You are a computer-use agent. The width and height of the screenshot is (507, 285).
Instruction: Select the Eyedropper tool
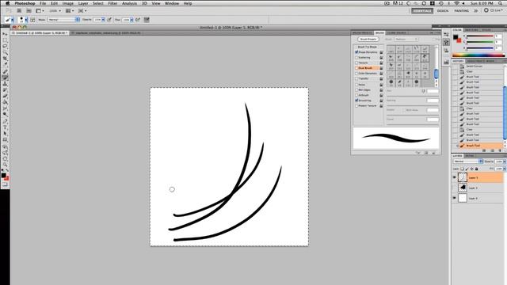(x=5, y=65)
